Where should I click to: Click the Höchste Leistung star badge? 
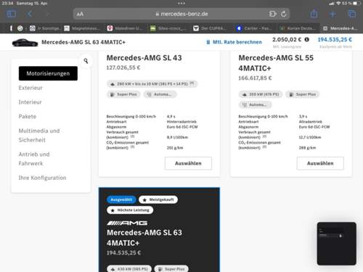tap(130, 210)
